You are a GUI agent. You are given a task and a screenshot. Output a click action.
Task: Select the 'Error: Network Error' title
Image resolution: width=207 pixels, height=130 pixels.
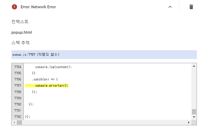coord(38,7)
